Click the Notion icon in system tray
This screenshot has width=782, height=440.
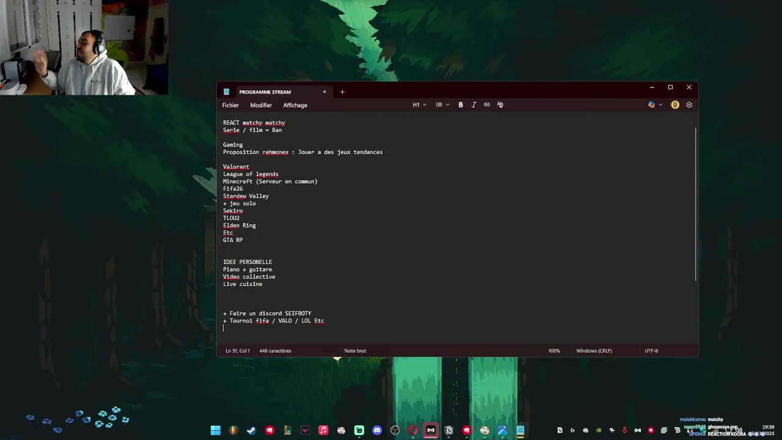[560, 430]
